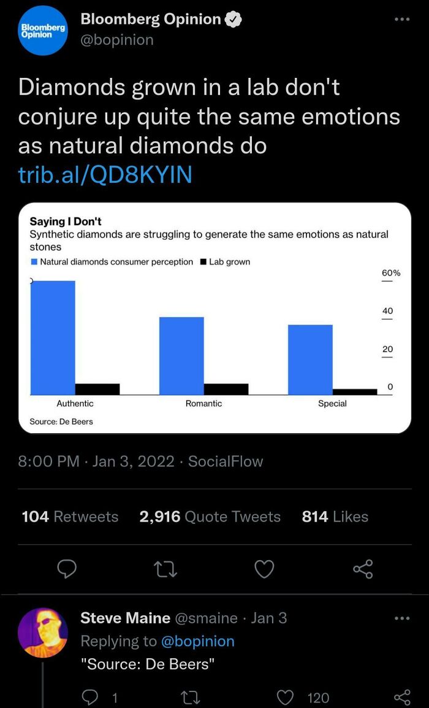Screen dimensions: 429x708
Task: Open Steve Maine's profile picture
Action: click(x=43, y=633)
